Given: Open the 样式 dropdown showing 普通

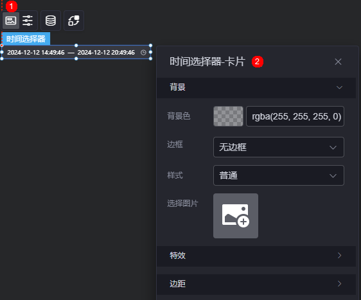Looking at the screenshot, I should [279, 175].
